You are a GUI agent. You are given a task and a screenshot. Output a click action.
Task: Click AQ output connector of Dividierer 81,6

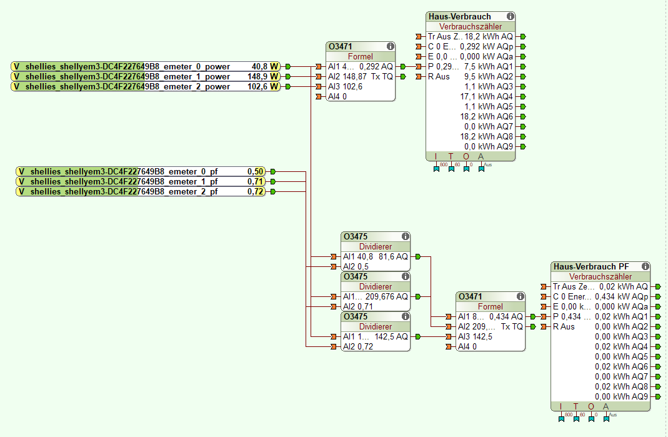(x=418, y=257)
